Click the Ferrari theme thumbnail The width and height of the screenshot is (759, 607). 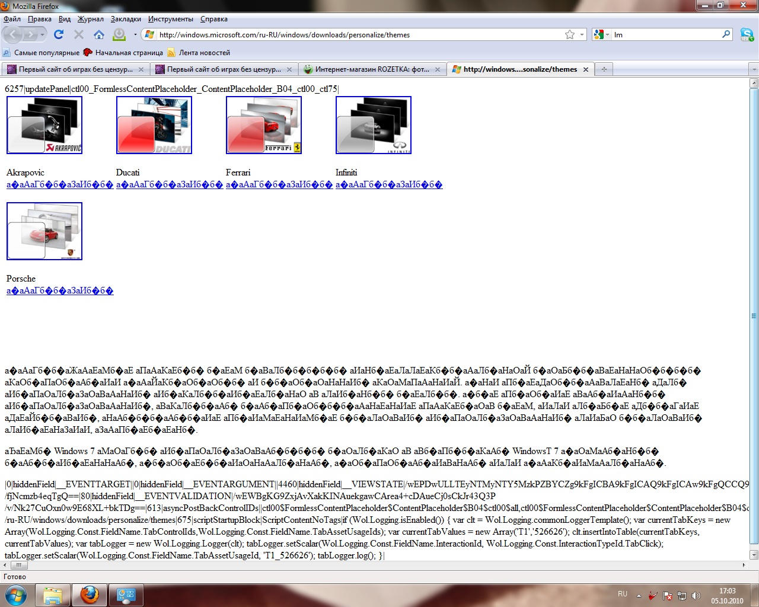(x=264, y=125)
